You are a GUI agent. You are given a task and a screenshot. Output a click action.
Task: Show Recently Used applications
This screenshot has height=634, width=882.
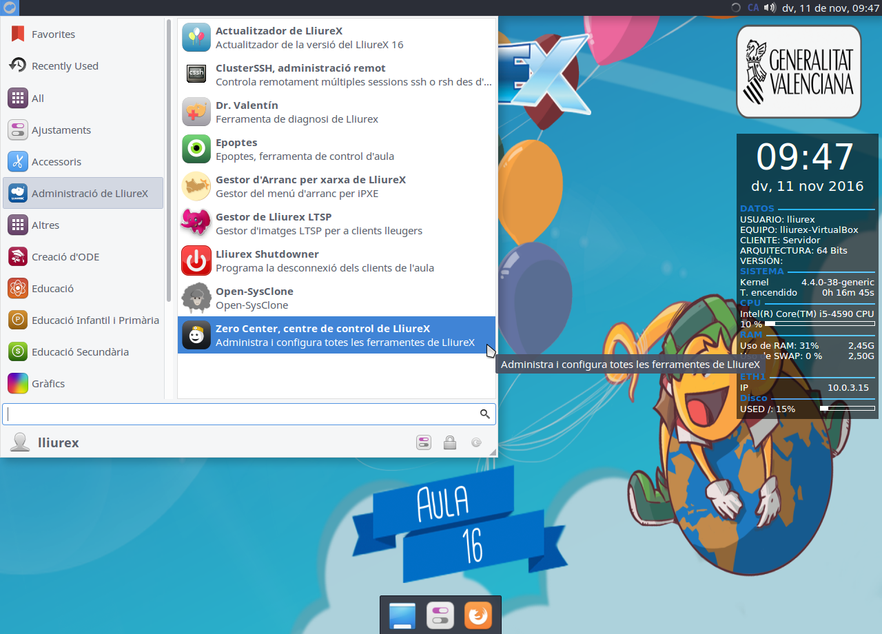(65, 66)
